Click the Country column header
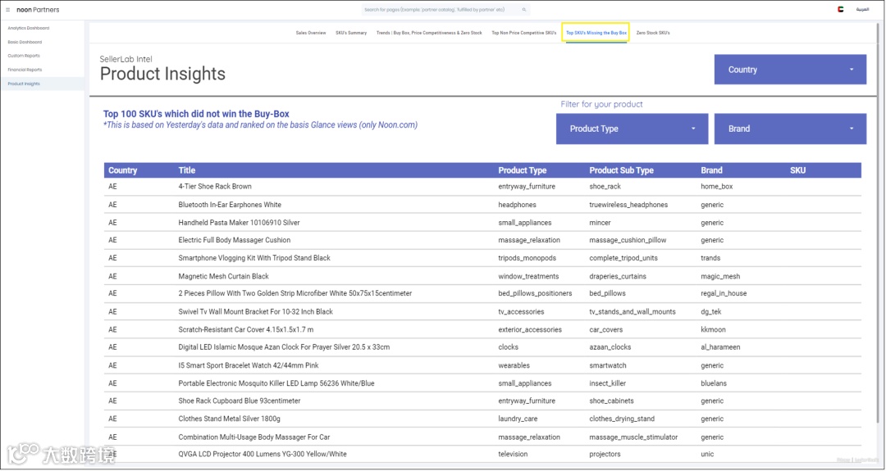Image resolution: width=886 pixels, height=471 pixels. coord(122,170)
